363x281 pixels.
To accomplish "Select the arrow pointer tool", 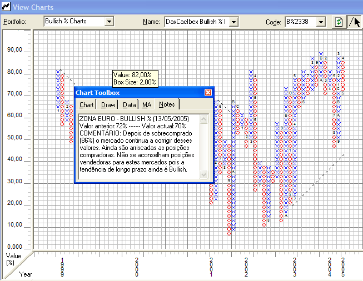I will click(354, 22).
